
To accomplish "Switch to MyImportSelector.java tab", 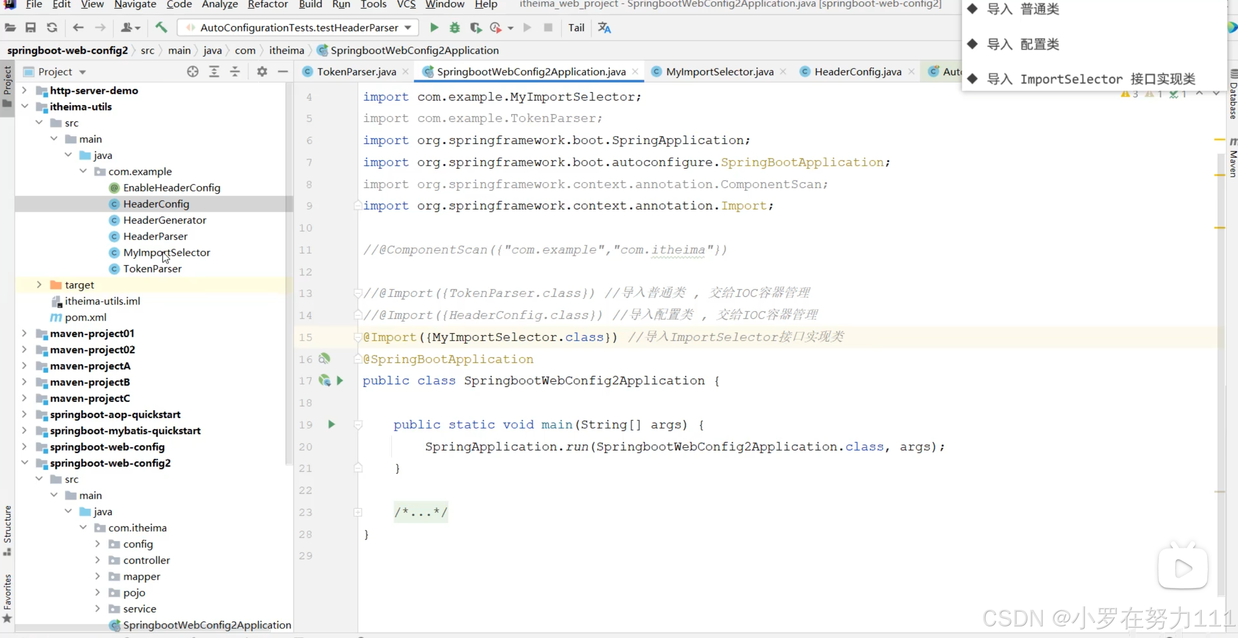I will pos(719,71).
